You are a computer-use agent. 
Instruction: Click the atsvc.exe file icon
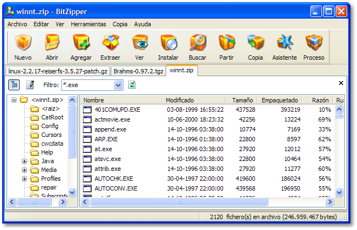coord(87,159)
